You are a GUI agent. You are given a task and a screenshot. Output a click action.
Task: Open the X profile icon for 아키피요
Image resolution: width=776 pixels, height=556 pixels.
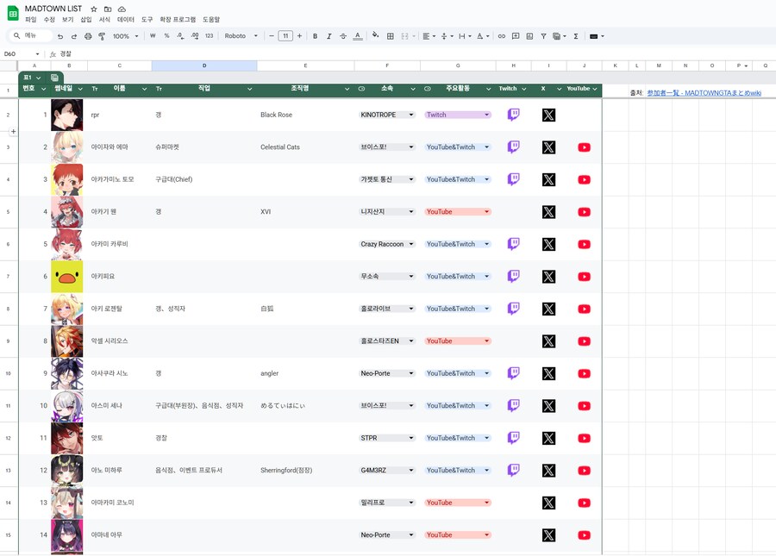548,277
